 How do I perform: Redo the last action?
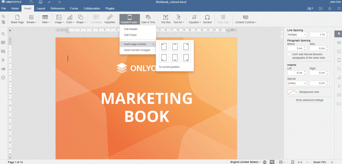point(59,2)
